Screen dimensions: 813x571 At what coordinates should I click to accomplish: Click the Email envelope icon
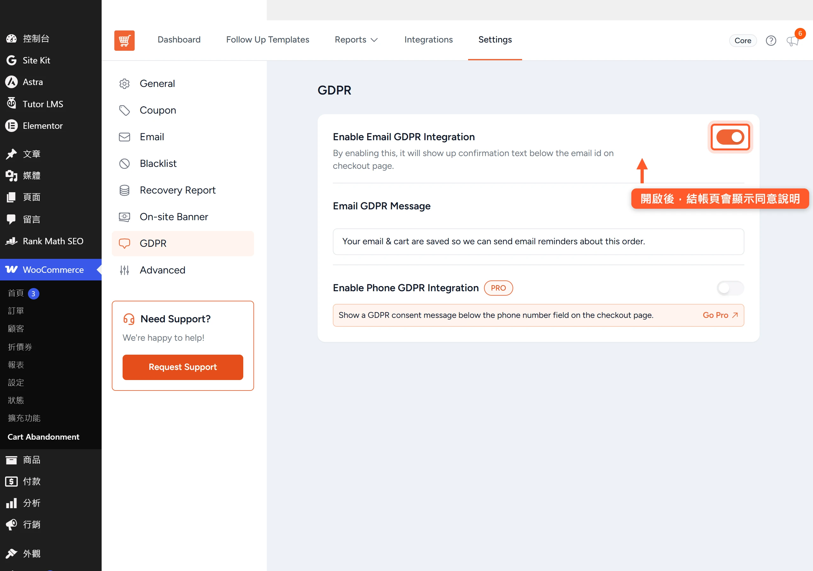tap(124, 137)
